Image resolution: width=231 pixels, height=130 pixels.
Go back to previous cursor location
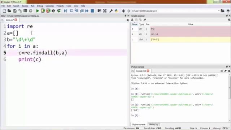coord(123,11)
